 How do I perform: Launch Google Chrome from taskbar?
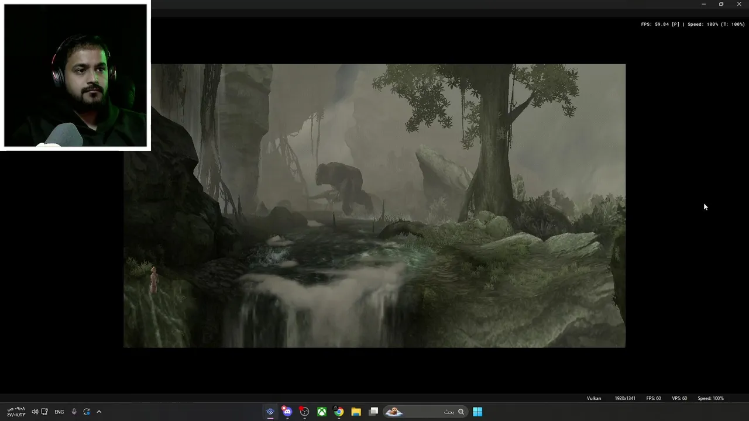pyautogui.click(x=339, y=412)
